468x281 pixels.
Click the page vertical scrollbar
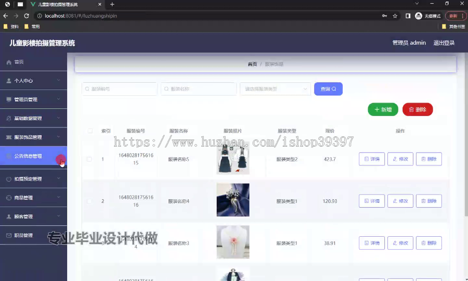(466, 134)
